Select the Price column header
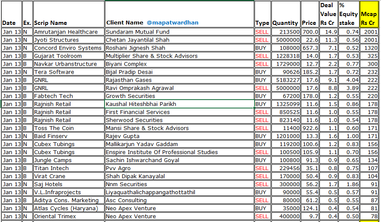The width and height of the screenshot is (381, 222). pos(310,14)
